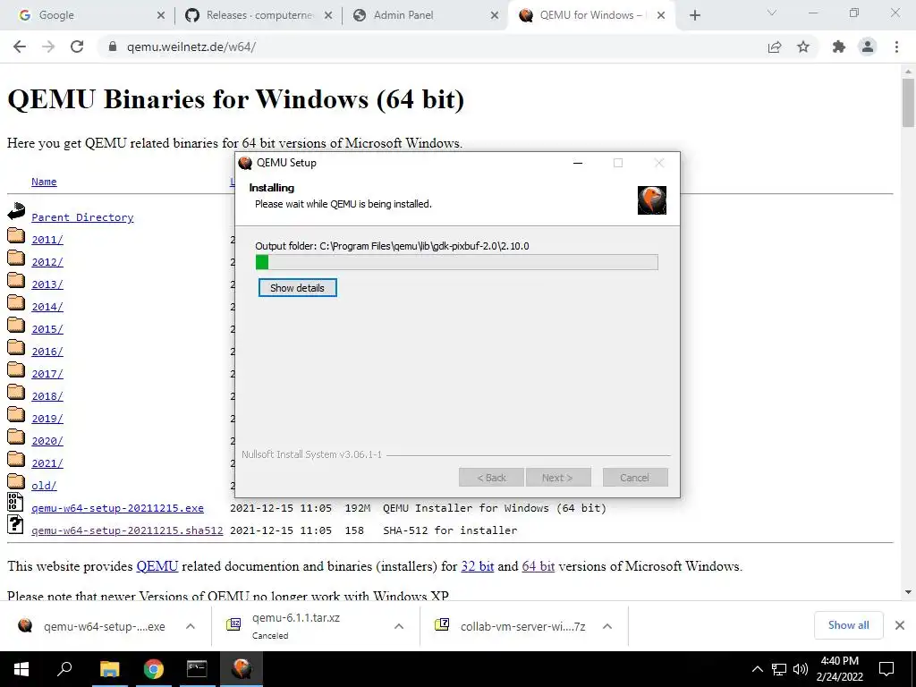Open the volume control in system tray

(x=801, y=669)
